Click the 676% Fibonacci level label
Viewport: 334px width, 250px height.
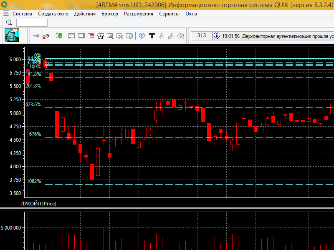tap(35, 134)
